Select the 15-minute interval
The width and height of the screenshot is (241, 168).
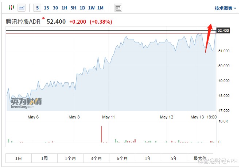pos(46,8)
